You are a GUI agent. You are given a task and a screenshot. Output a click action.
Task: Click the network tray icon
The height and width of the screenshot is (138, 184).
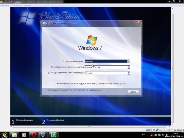[163, 135]
